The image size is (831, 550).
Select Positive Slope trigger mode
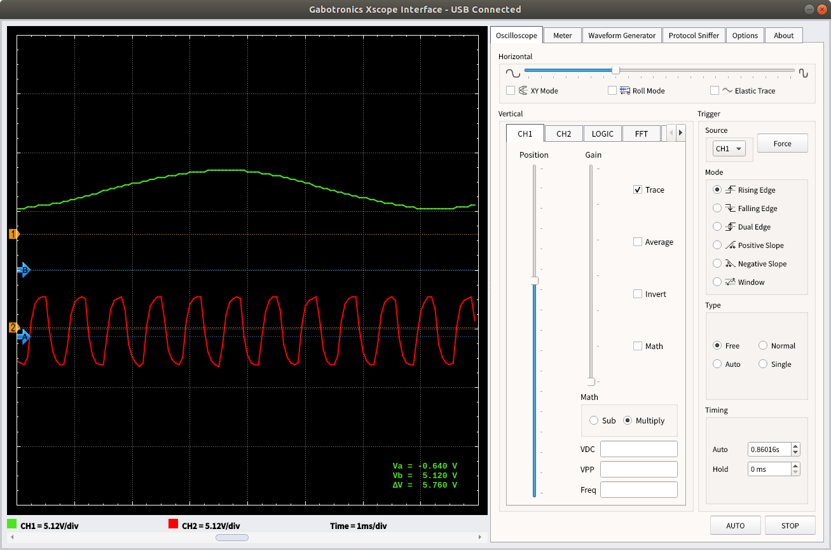(717, 245)
